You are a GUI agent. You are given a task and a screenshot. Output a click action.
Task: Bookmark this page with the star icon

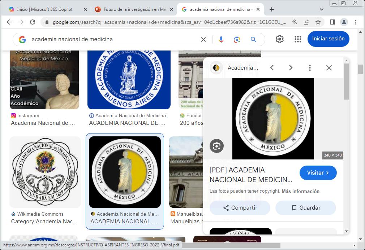pos(318,22)
